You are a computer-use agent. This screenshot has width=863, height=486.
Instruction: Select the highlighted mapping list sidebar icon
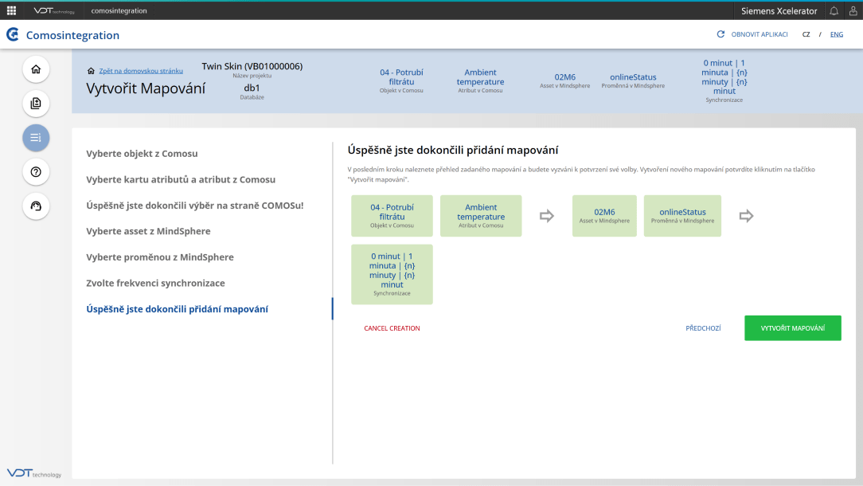point(36,138)
